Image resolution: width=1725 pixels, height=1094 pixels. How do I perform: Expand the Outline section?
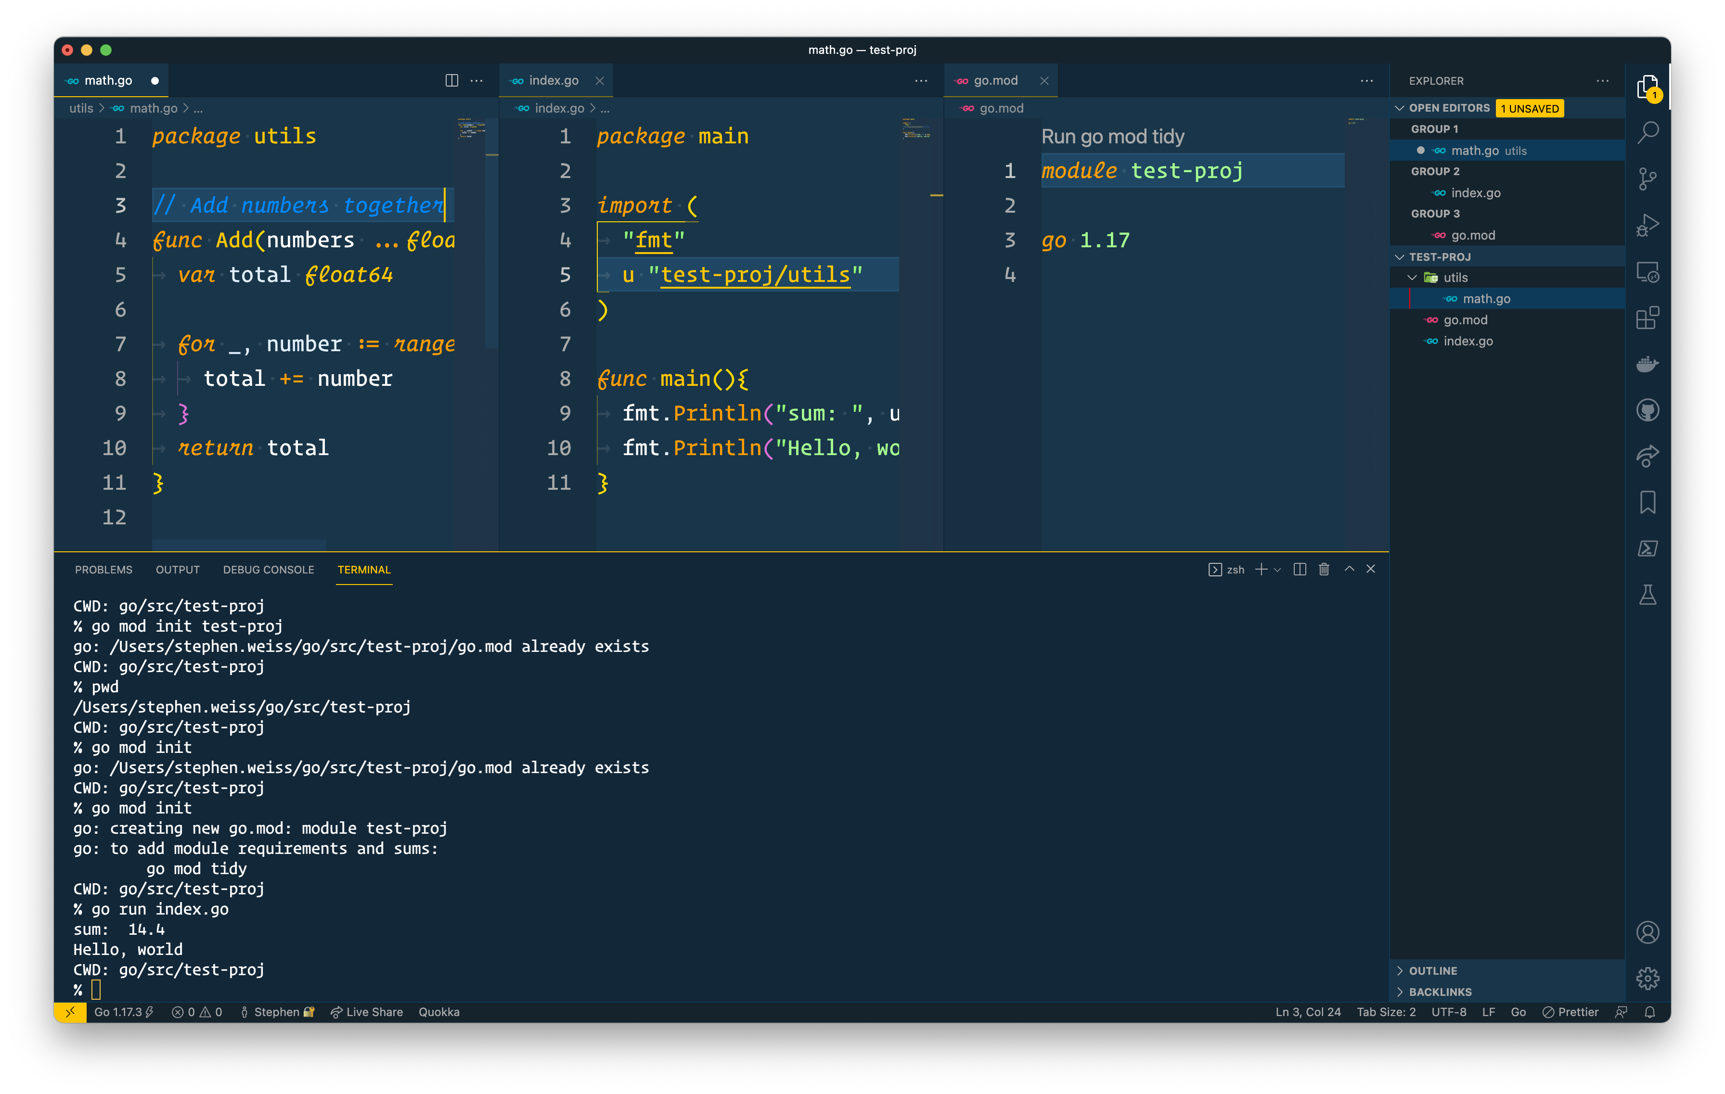point(1432,970)
